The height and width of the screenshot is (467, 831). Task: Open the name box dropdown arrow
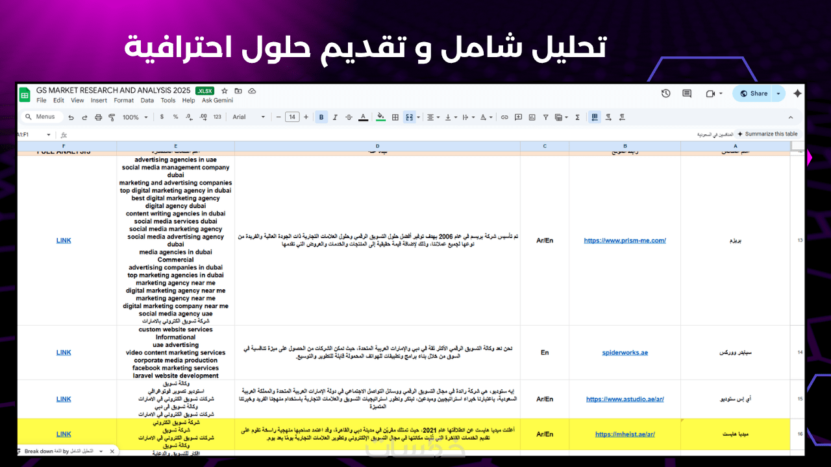coord(49,135)
